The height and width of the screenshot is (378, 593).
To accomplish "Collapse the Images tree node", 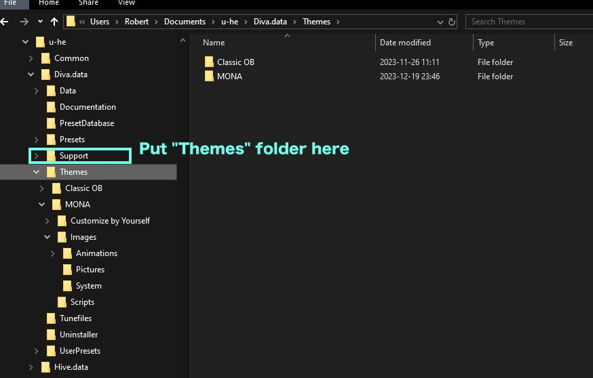I will [47, 237].
